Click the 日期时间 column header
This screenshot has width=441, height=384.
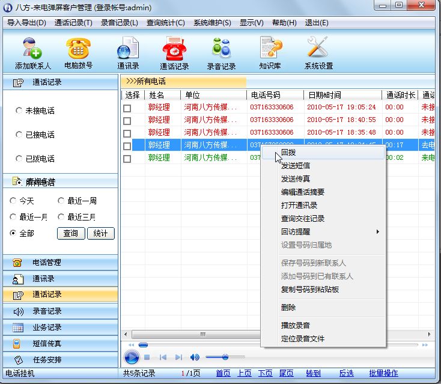point(324,95)
